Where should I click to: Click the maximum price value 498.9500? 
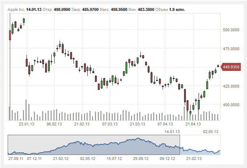point(119,9)
